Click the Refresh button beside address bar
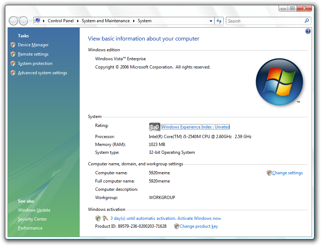Image resolution: width=321 pixels, height=246 pixels. pyautogui.click(x=219, y=21)
